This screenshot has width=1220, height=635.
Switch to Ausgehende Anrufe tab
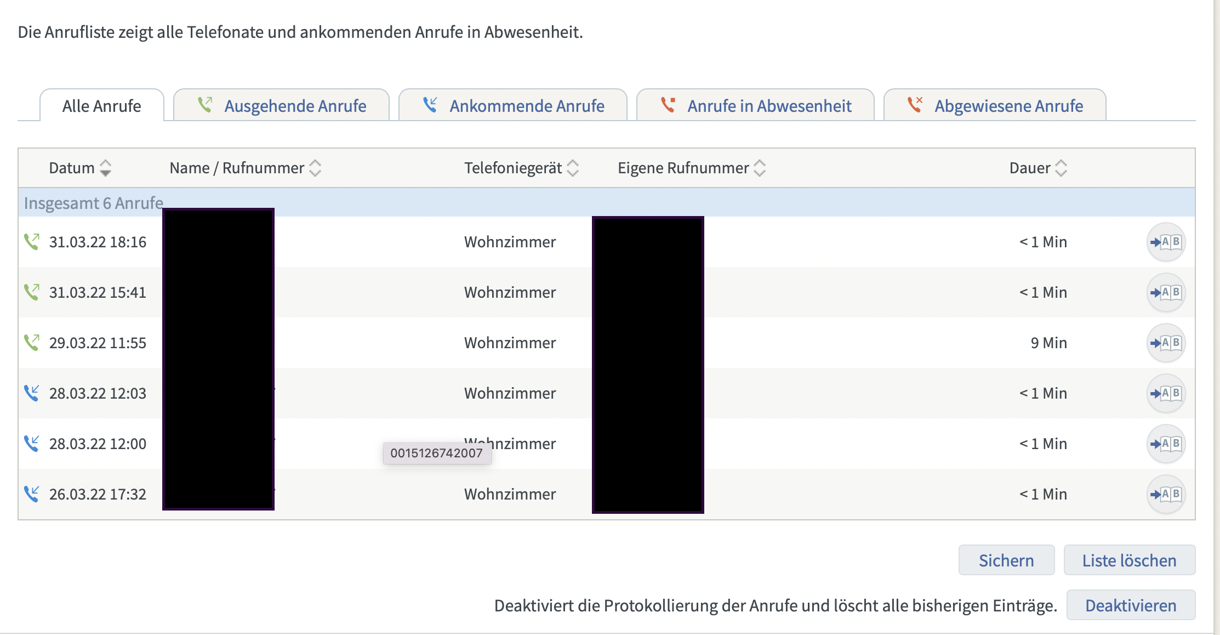point(282,105)
